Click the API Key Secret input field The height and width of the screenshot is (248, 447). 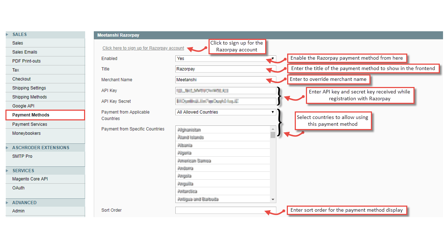tap(225, 101)
